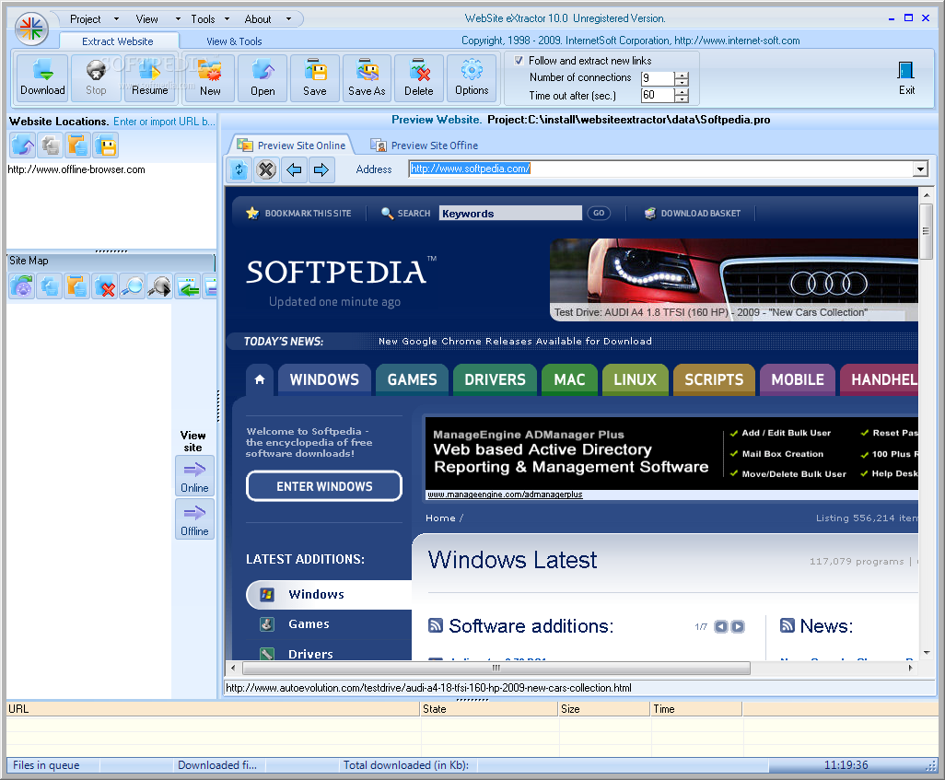Click the Save As icon
The height and width of the screenshot is (780, 945).
tap(367, 77)
